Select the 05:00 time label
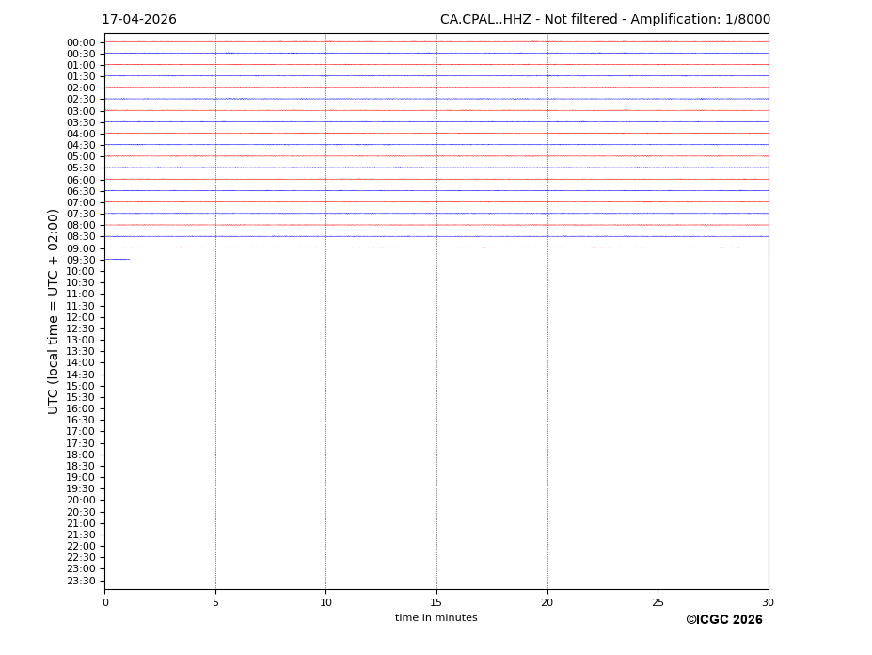This screenshot has width=872, height=655. point(81,156)
